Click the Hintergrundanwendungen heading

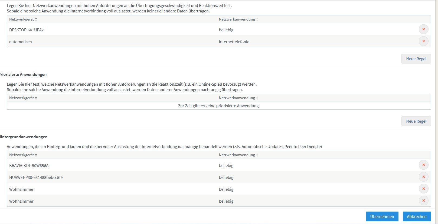click(24, 137)
